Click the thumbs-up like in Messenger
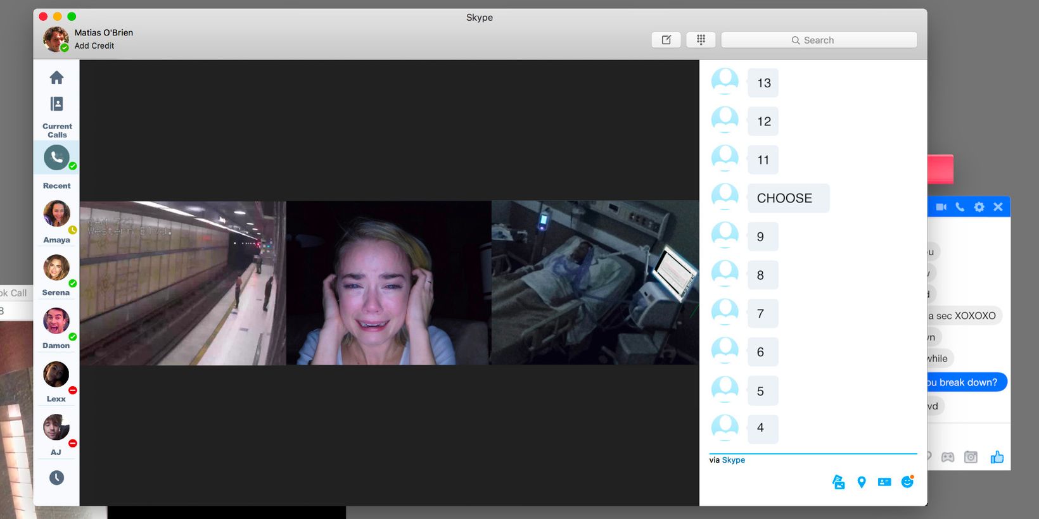1039x519 pixels. (x=997, y=457)
